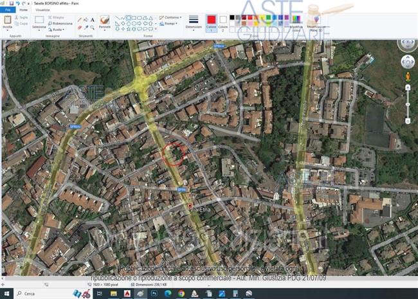Expand the Contorno outline dropdown

(171, 17)
